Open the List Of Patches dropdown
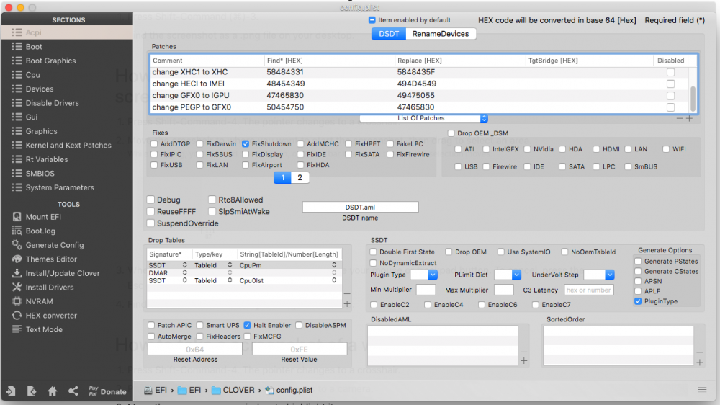 pyautogui.click(x=423, y=118)
